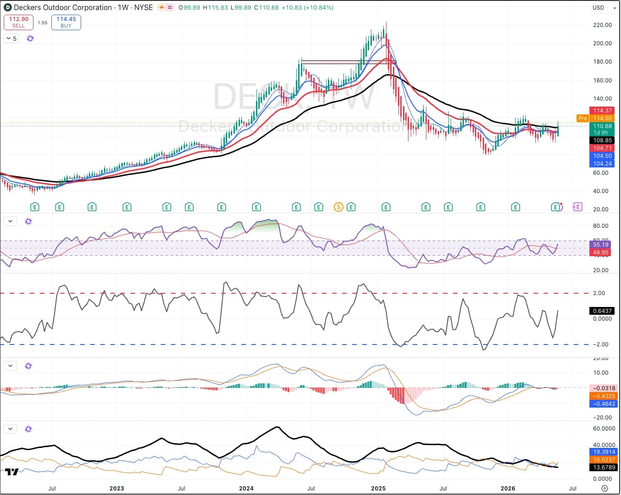This screenshot has width=621, height=495.
Task: Click the blue price label '104.24'
Action: pos(602,164)
